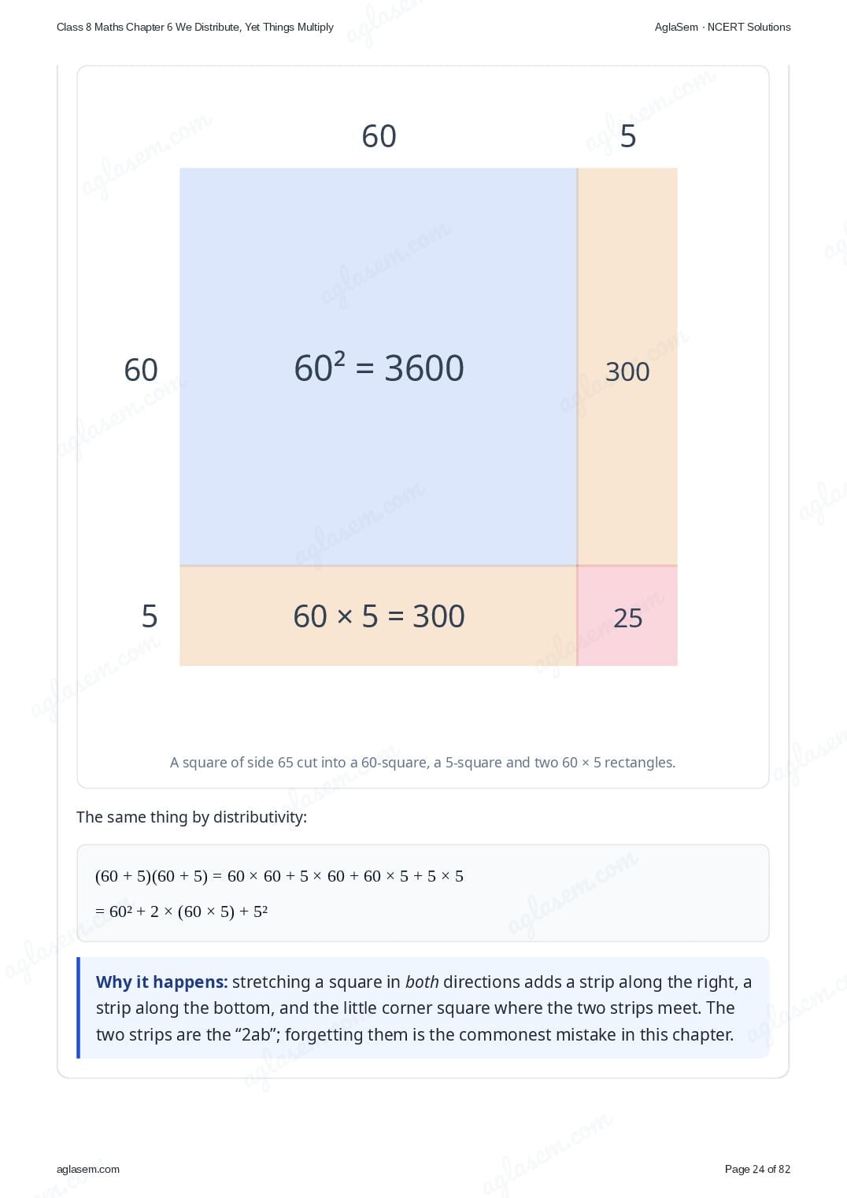Click the Class 8 Maths Chapter 6 header title
Screen dimensions: 847x1198
pos(195,27)
